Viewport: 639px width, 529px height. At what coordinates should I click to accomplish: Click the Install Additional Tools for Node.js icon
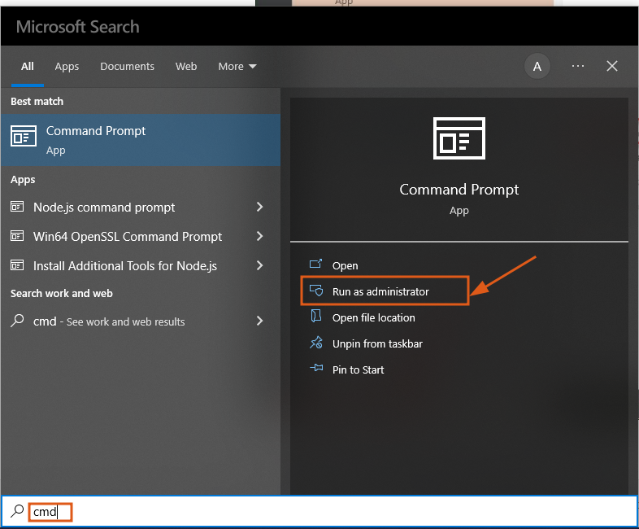click(x=17, y=265)
